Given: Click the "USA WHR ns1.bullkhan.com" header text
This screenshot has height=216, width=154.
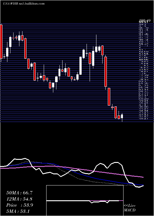Looking at the screenshot, I should coord(24,4).
